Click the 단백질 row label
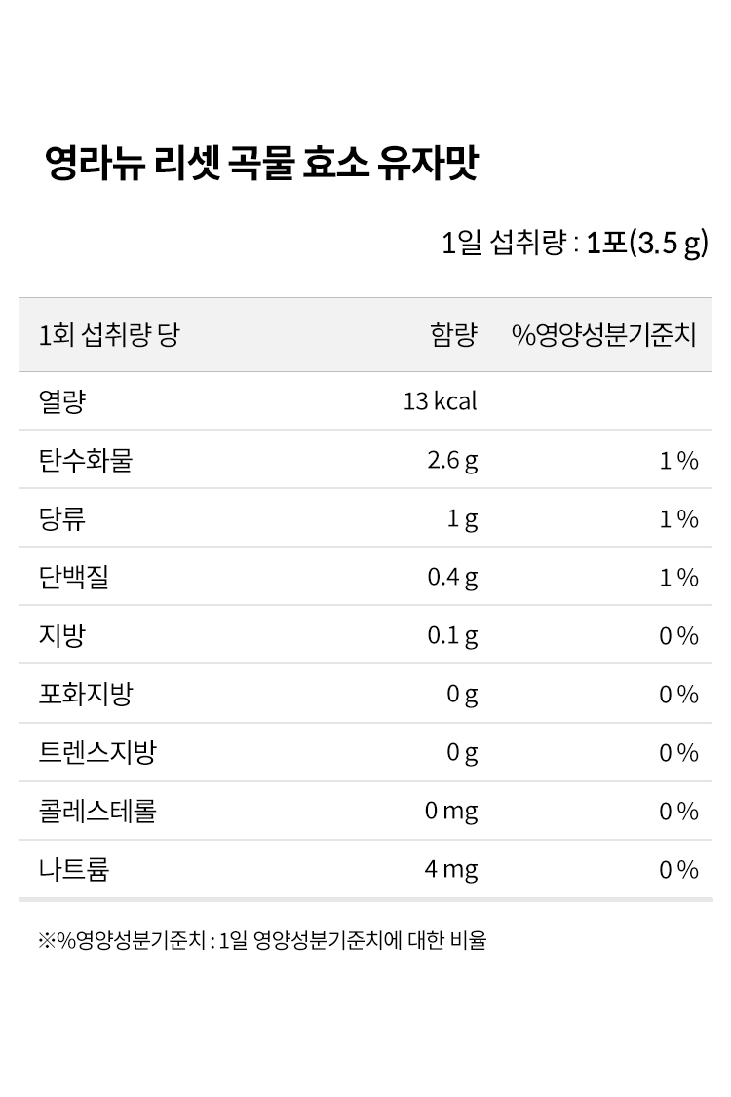Viewport: 731px width, 1097px height. [74, 577]
